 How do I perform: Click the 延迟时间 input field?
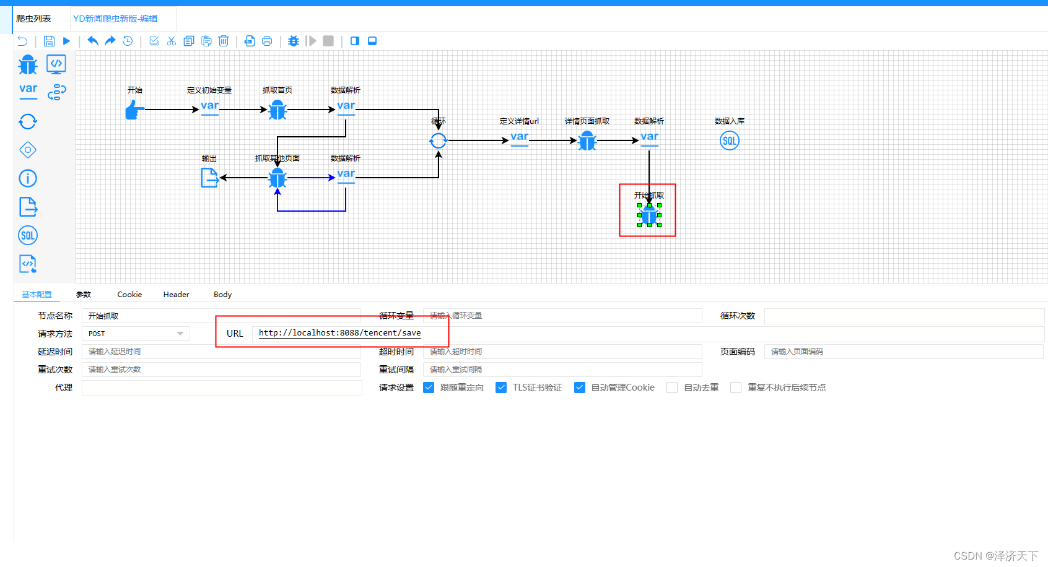coord(221,352)
